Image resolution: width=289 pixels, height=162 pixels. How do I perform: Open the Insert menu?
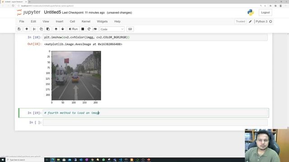(x=59, y=22)
